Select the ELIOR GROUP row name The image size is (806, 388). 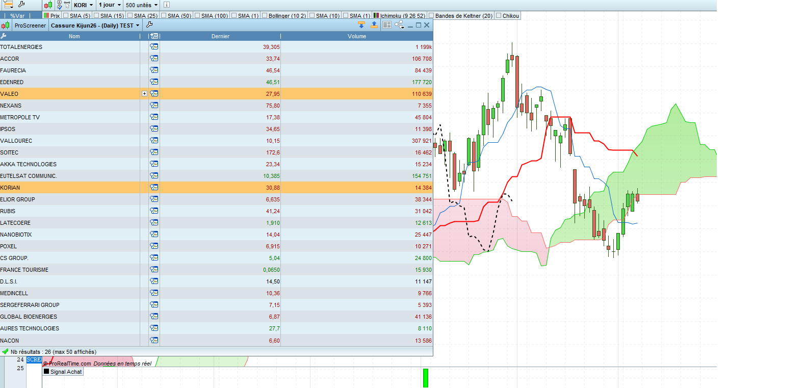pos(18,199)
